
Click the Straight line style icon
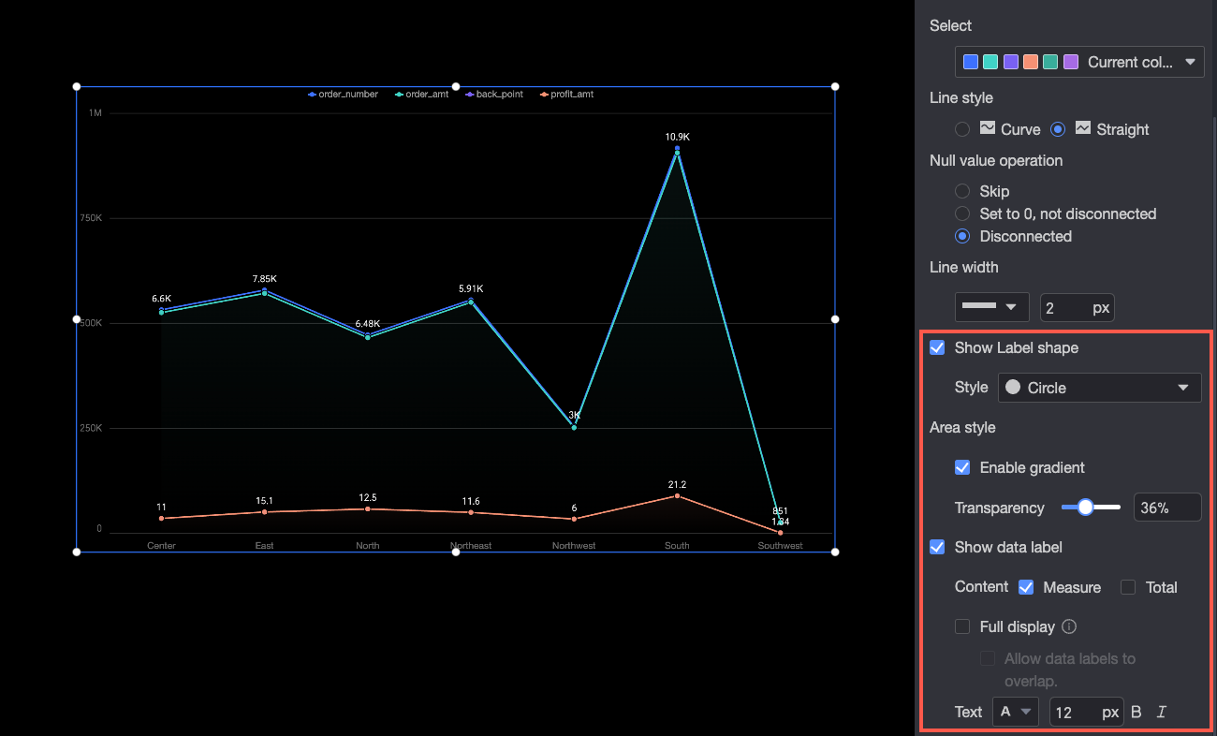1083,128
